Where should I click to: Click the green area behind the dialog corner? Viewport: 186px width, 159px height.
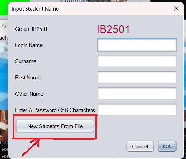[5, 8]
